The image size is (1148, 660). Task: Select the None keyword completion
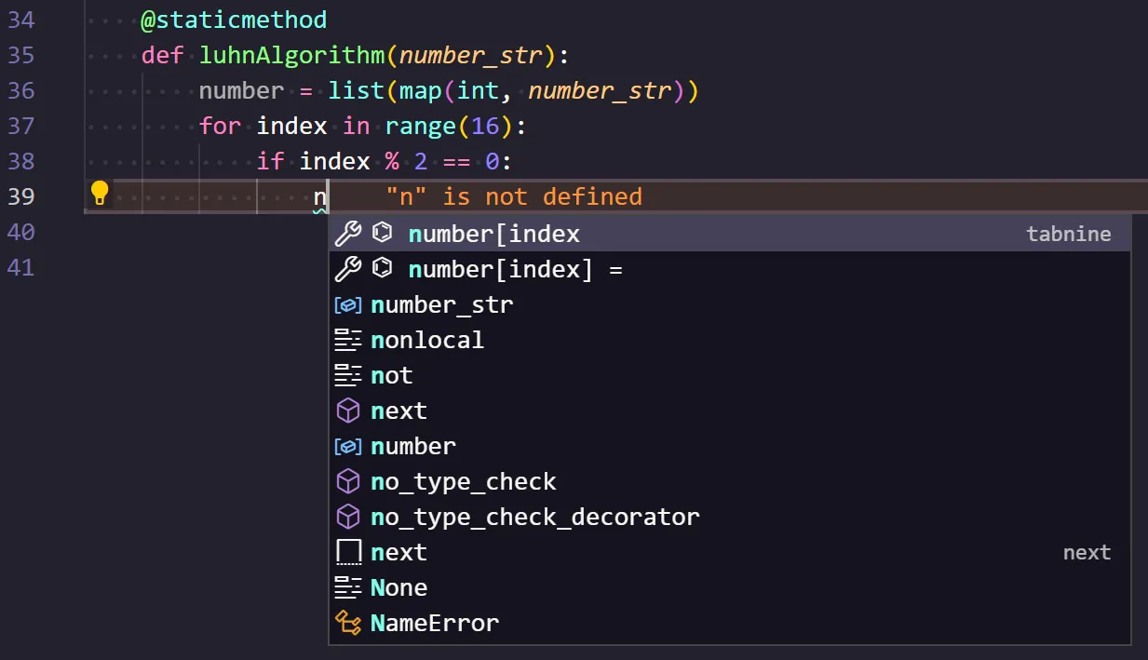point(398,588)
